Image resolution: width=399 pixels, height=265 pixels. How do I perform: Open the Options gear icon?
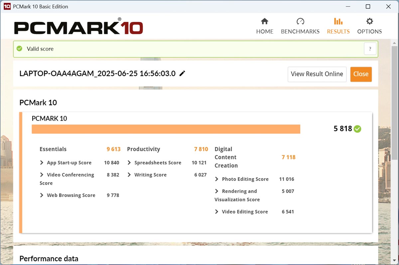pos(369,21)
